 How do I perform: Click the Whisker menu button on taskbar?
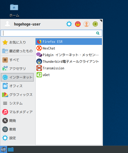(x=4, y=149)
